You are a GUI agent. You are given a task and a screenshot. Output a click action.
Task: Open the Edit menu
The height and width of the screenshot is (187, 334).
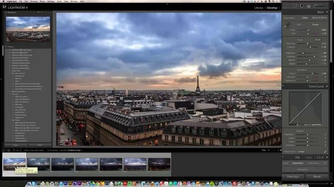coord(26,1)
